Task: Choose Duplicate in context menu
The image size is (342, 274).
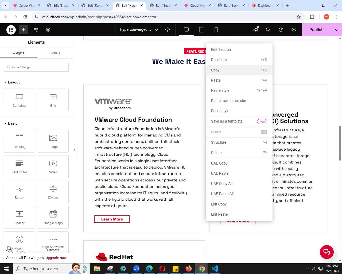Action: (239, 60)
